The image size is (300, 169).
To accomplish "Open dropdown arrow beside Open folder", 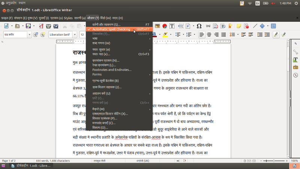I will [x=23, y=26].
